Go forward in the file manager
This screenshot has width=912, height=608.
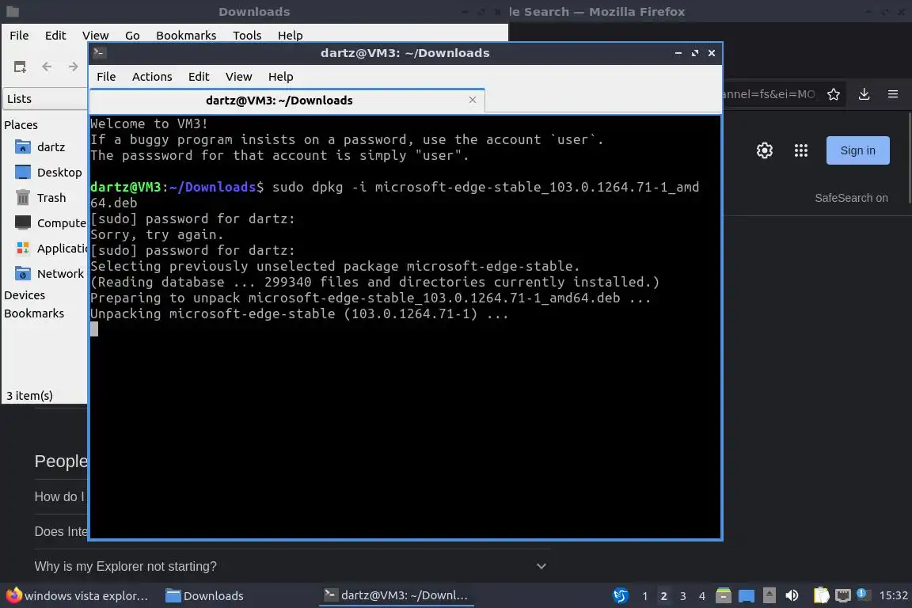click(73, 67)
